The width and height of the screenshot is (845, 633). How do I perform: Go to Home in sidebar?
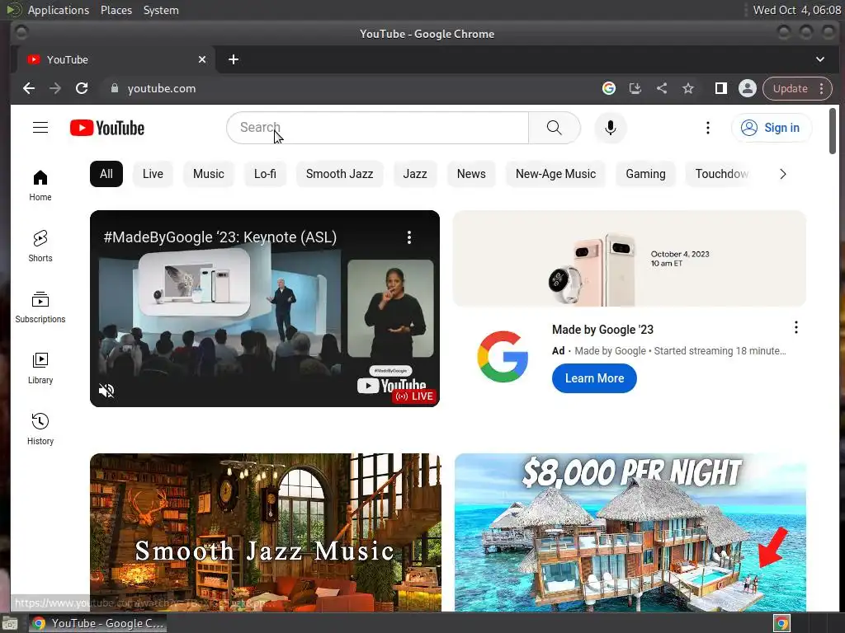40,185
